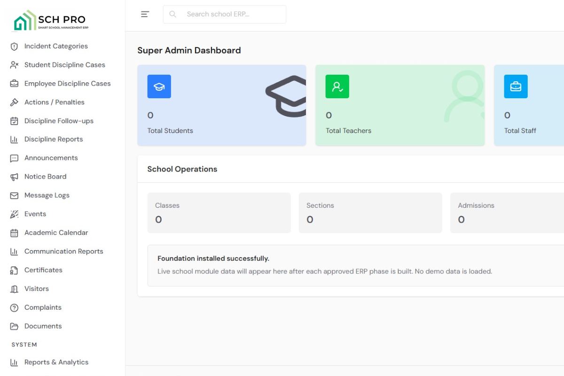This screenshot has height=376, width=564.
Task: Click the Sections count tile
Action: (x=370, y=213)
